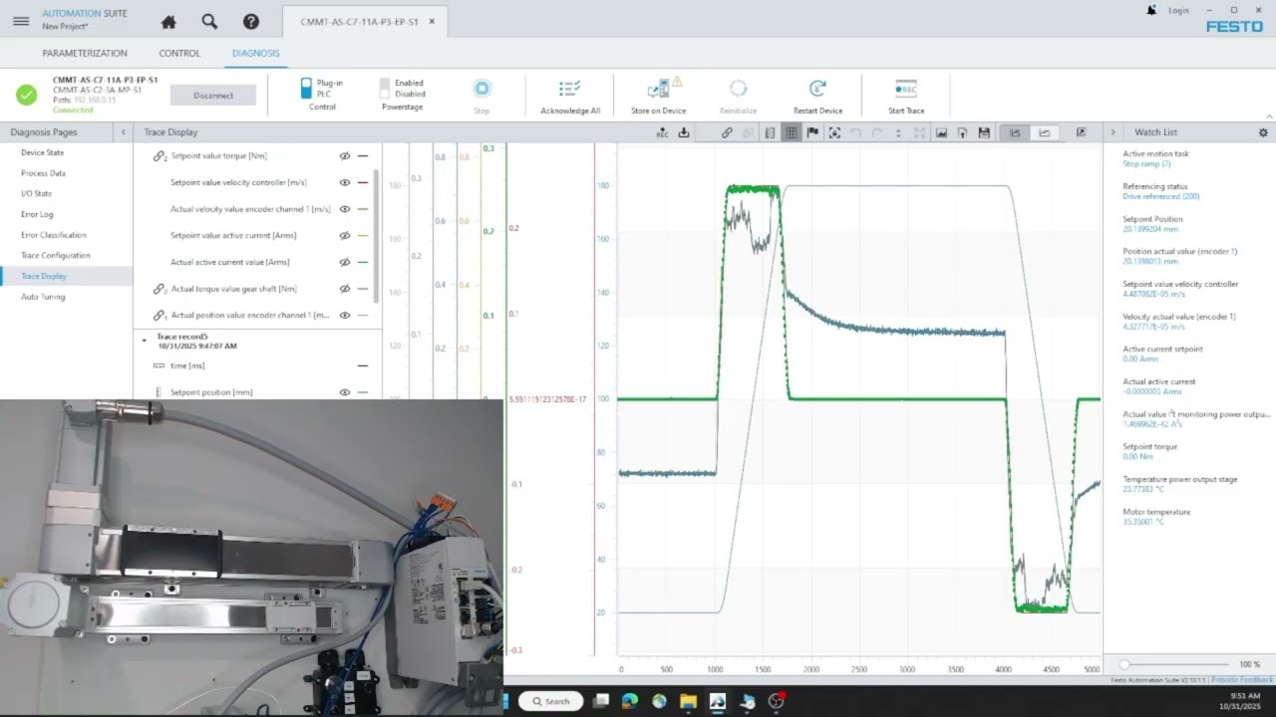Collapse the Diagnosis Pages panel arrow

pyautogui.click(x=123, y=132)
